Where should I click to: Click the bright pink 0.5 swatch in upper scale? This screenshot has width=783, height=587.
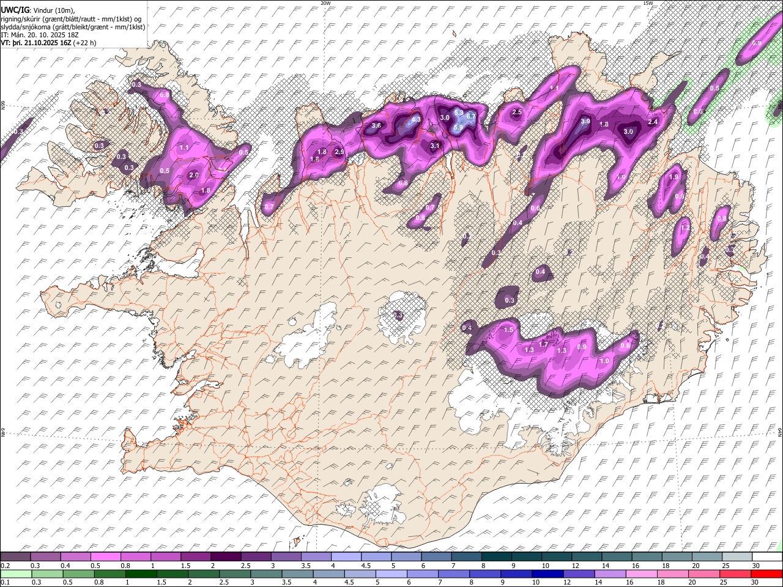click(x=105, y=557)
